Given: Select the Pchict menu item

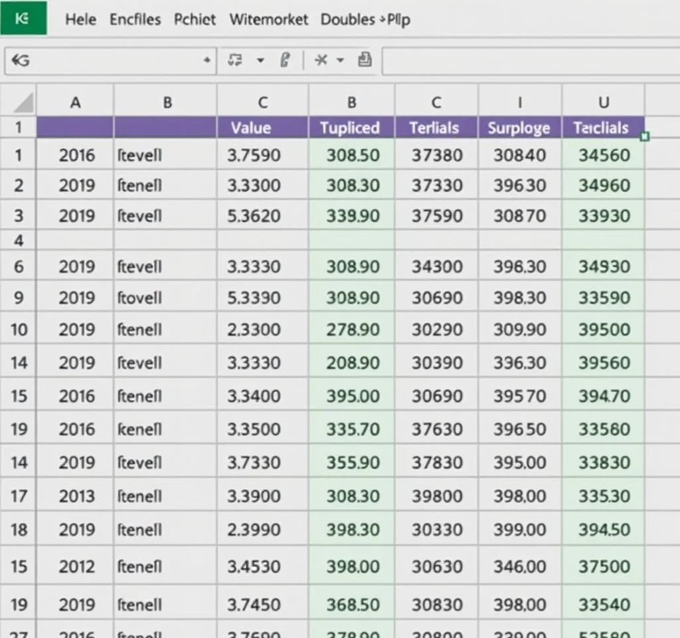Looking at the screenshot, I should tap(195, 19).
